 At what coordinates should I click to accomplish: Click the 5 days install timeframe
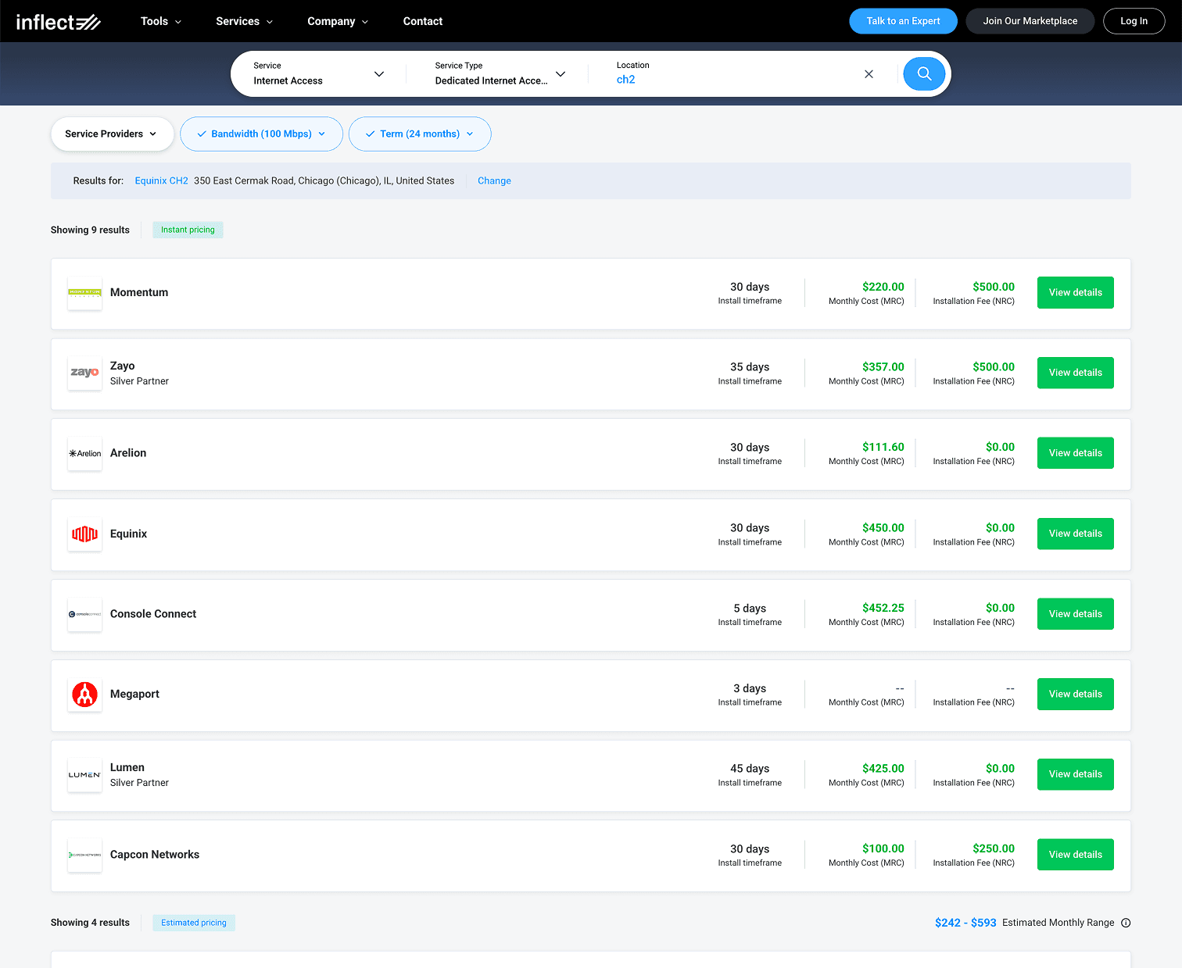[x=750, y=608]
